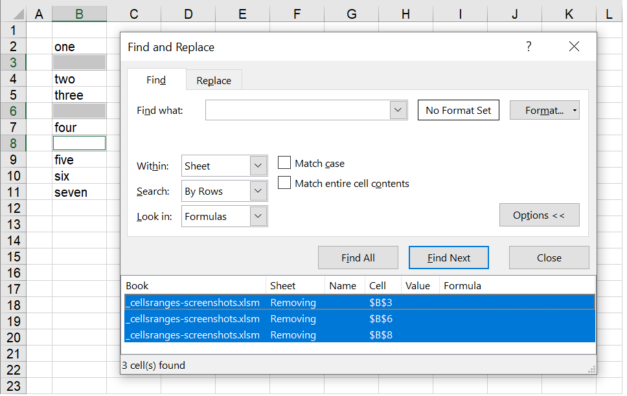Click the cell containing "two"
627x396 pixels.
[79, 79]
